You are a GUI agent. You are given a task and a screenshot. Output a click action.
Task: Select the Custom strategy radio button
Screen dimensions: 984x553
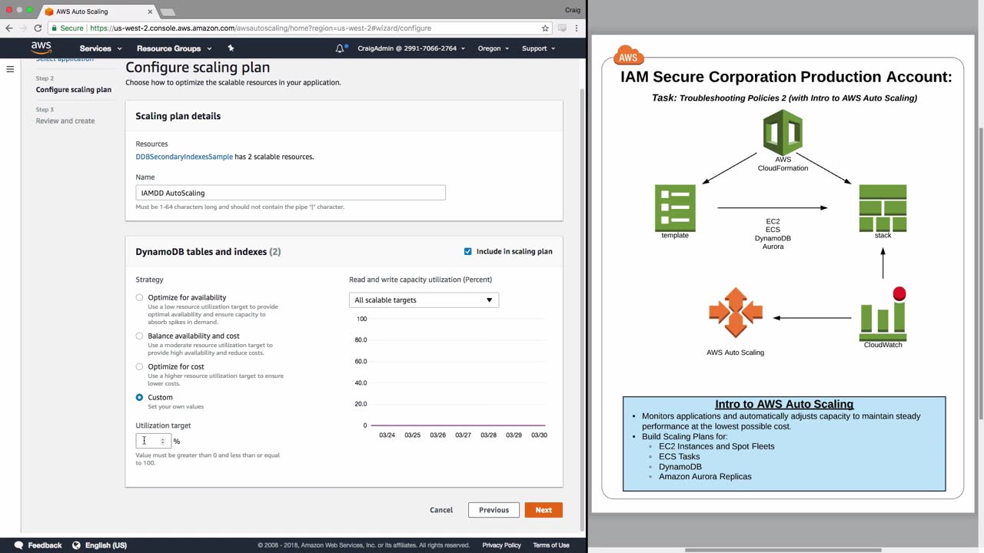pyautogui.click(x=139, y=397)
